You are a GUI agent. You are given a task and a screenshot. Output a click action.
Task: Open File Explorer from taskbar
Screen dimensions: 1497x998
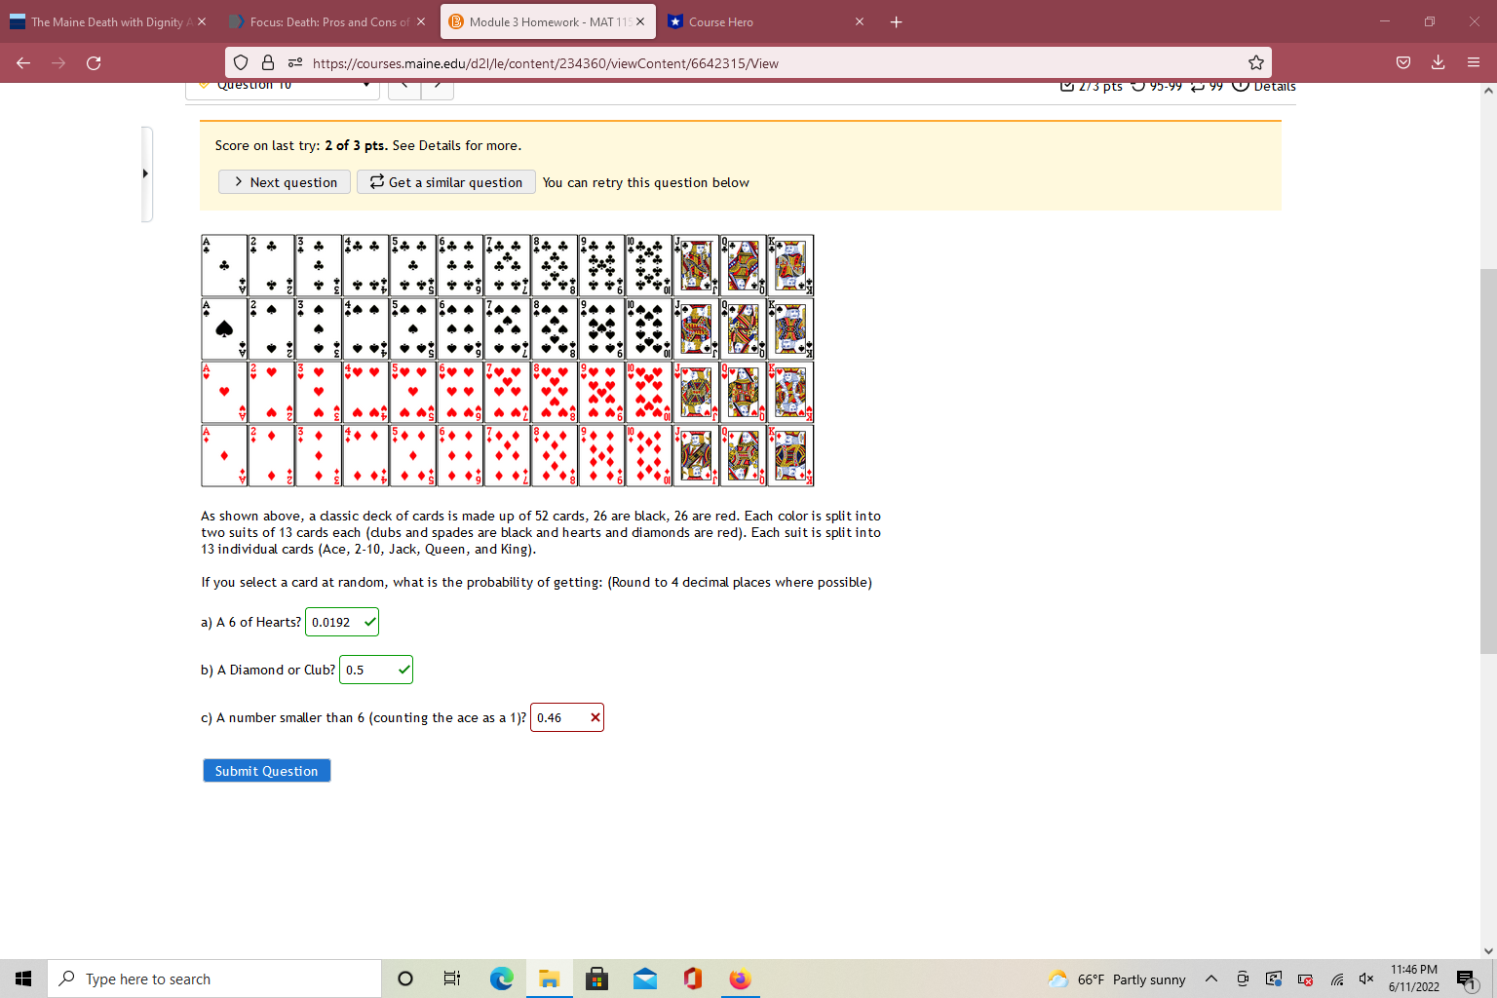(x=550, y=979)
